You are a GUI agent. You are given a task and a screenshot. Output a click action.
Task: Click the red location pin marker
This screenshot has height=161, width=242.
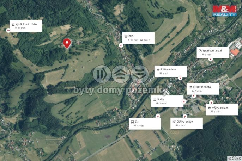(x=67, y=43)
